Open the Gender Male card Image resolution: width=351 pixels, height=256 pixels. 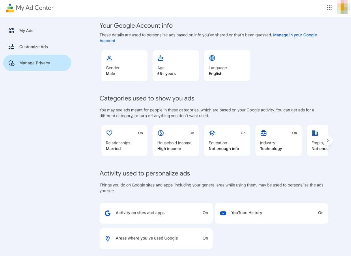[x=124, y=66]
